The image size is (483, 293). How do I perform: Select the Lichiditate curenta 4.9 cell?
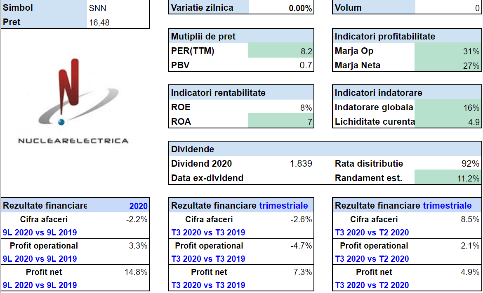pyautogui.click(x=448, y=122)
